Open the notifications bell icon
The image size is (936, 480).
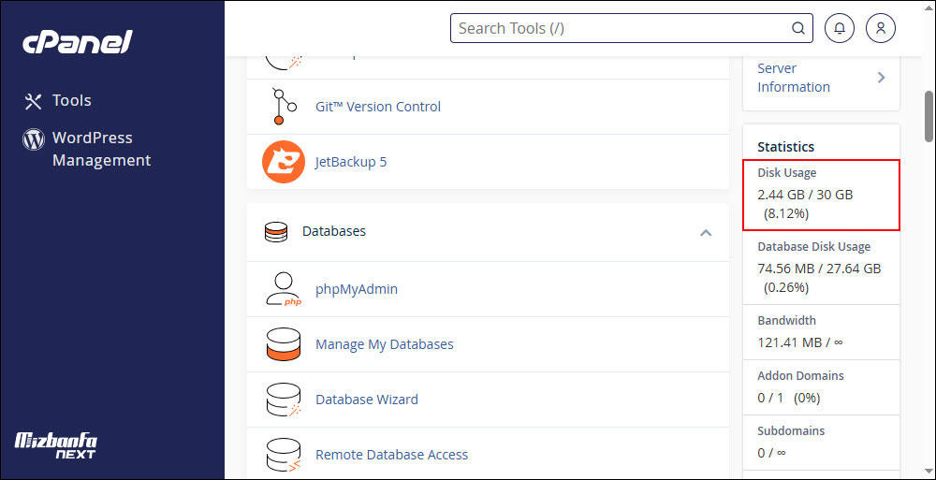point(840,28)
